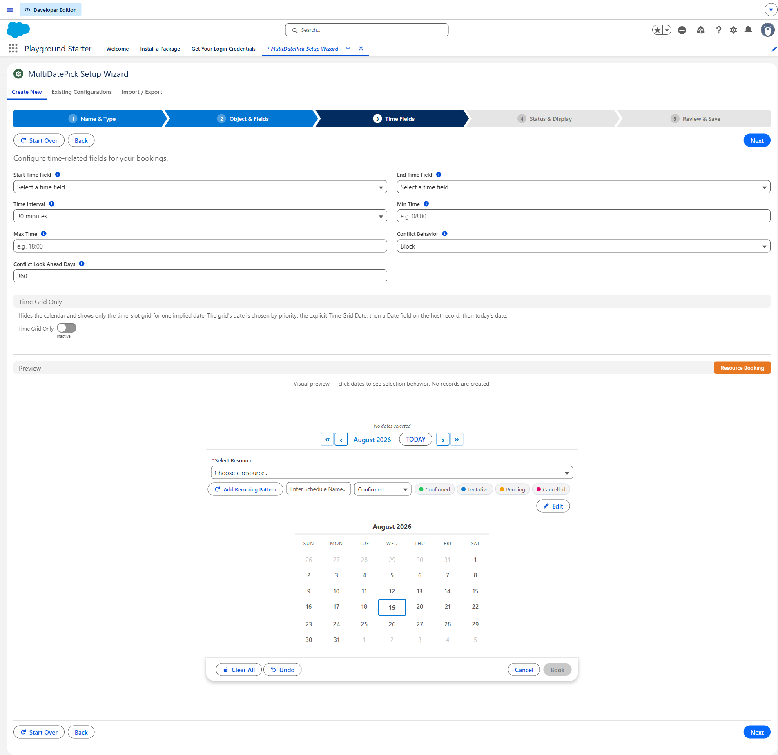The height and width of the screenshot is (755, 778).
Task: Open the App Launcher grid icon
Action: [x=13, y=49]
